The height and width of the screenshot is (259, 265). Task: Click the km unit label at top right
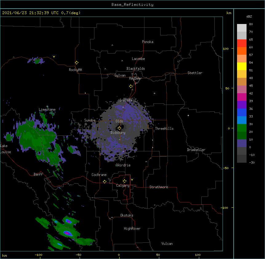pyautogui.click(x=229, y=13)
